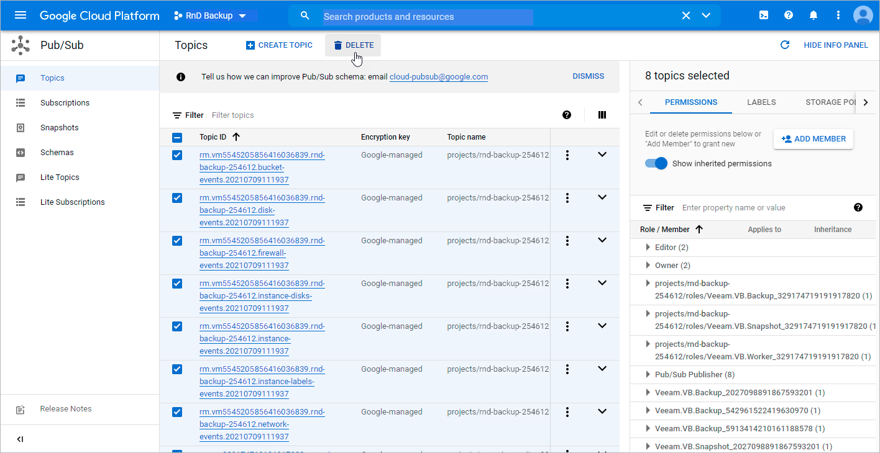880x453 pixels.
Task: Expand search options chevron in search bar
Action: pos(706,16)
